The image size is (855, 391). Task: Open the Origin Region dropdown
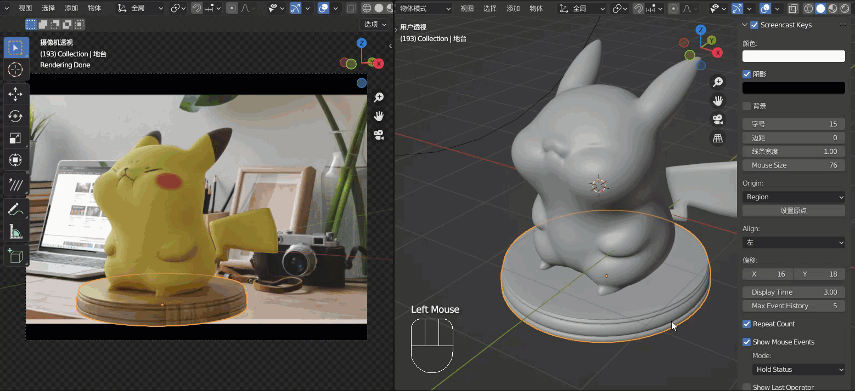tap(794, 197)
